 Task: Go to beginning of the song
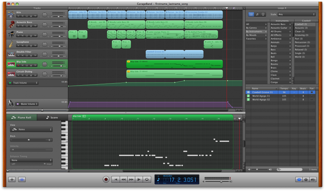(116, 179)
